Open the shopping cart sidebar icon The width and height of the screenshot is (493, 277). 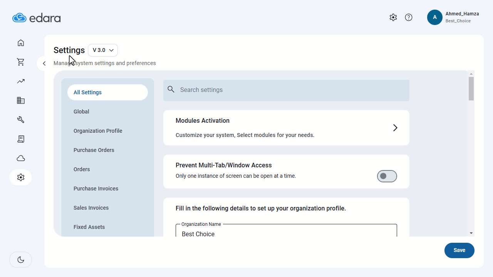[21, 62]
